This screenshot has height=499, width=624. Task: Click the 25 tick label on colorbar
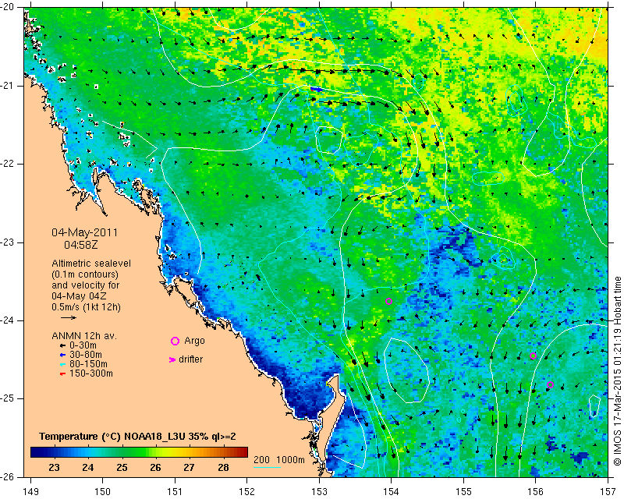(x=122, y=468)
